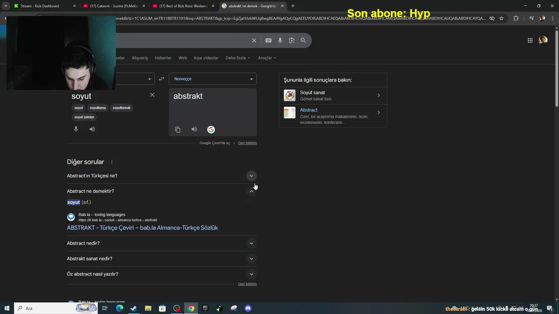Open the three-dot menu beside Diğer sorular
The width and height of the screenshot is (559, 314).
click(111, 162)
